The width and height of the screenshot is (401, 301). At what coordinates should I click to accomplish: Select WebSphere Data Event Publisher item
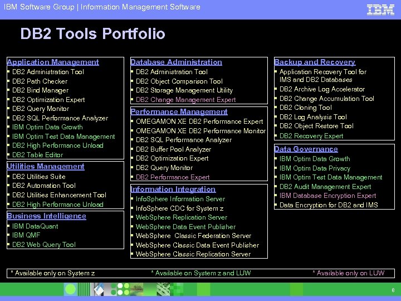[185, 227]
